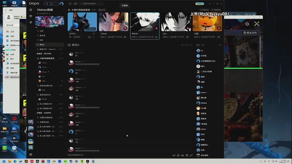Screen dimensions: 292x164
Task: Toggle the headphones under the SYSYU tile
Action: (x=89, y=37)
